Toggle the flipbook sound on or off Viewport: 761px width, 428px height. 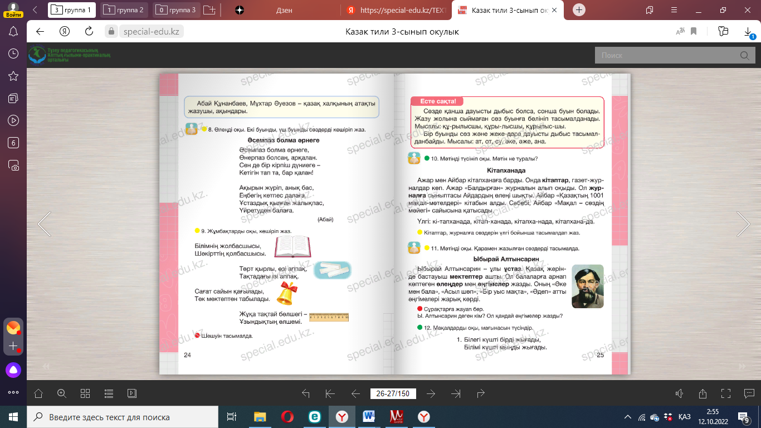click(x=679, y=393)
